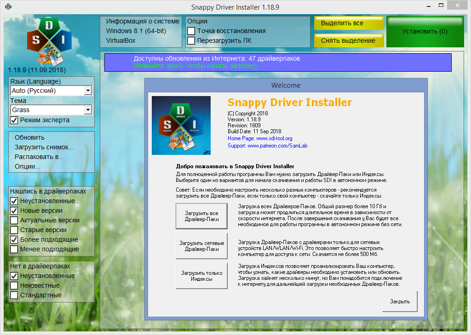Toggle the Более подходящие checkbox
Image resolution: width=471 pixels, height=335 pixels.
click(14, 239)
